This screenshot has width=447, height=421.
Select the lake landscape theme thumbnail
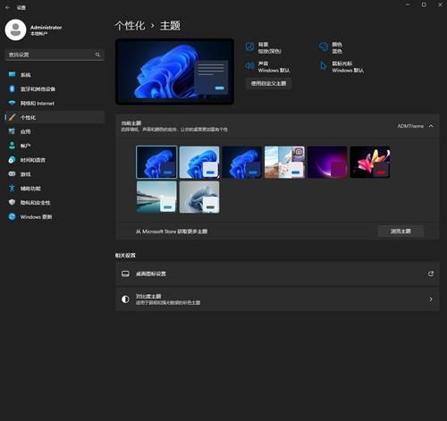156,197
